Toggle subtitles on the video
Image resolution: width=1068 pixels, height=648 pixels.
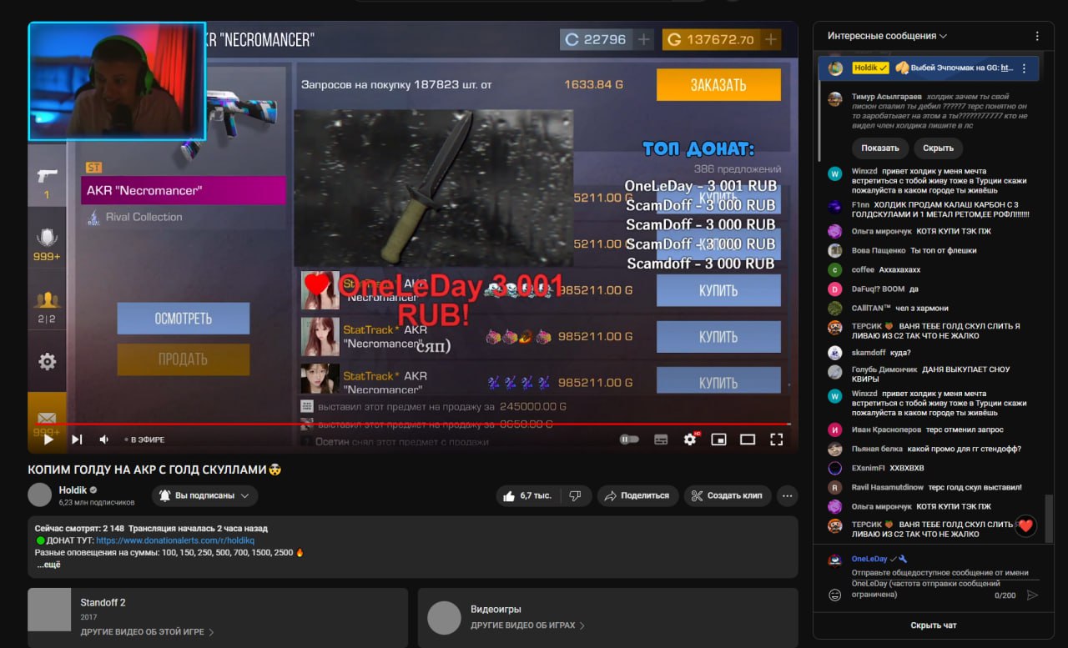(661, 440)
